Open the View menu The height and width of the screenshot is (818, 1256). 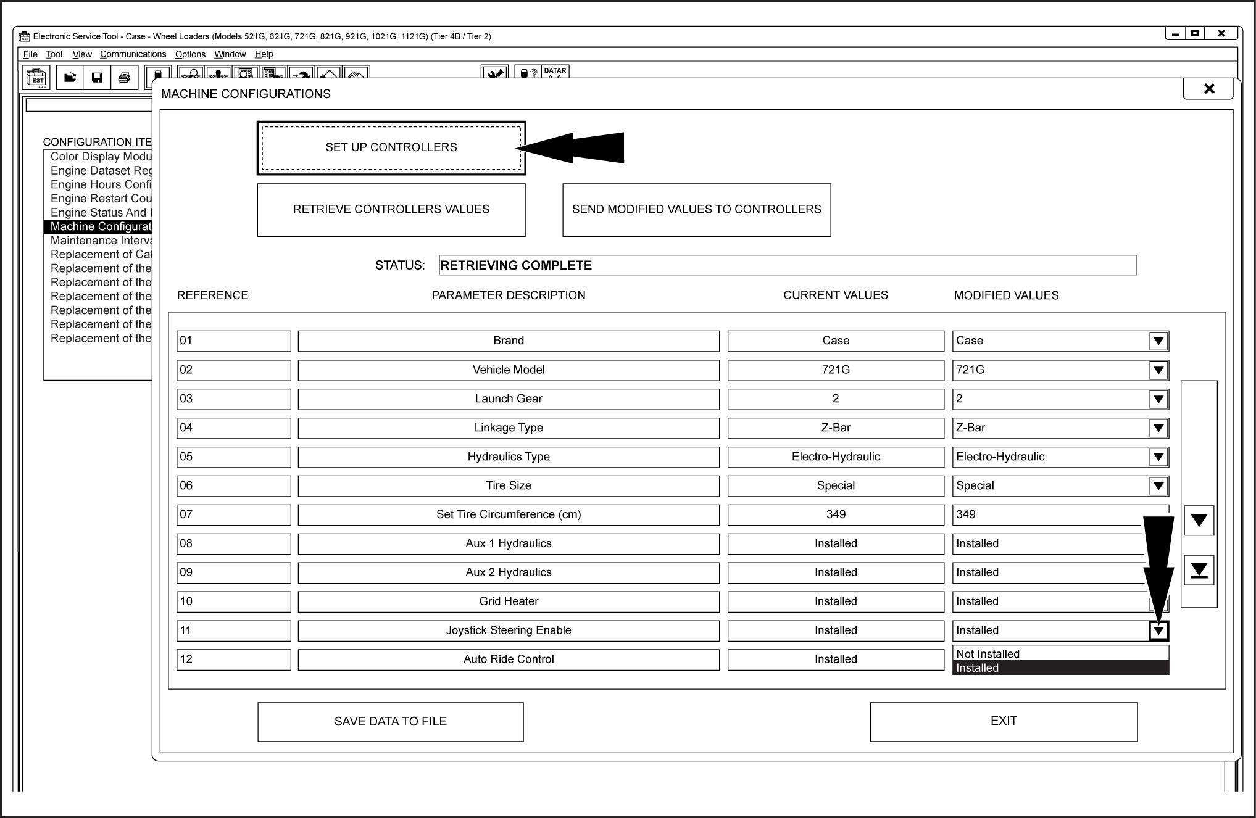[82, 54]
